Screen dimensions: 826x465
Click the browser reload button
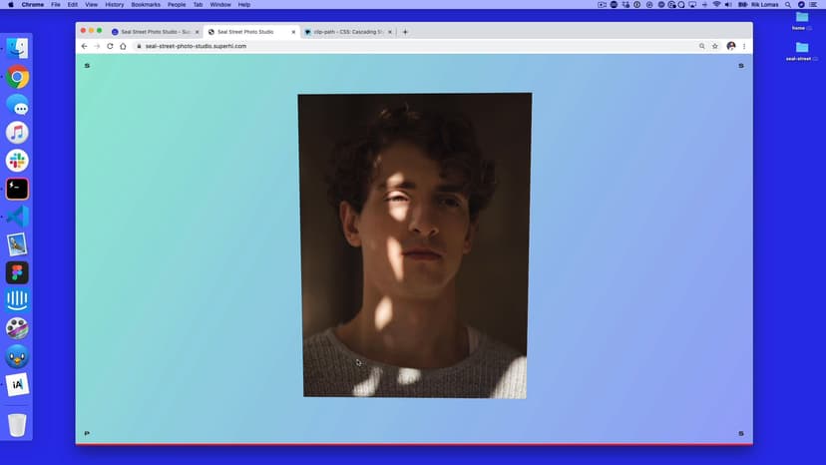pos(110,46)
